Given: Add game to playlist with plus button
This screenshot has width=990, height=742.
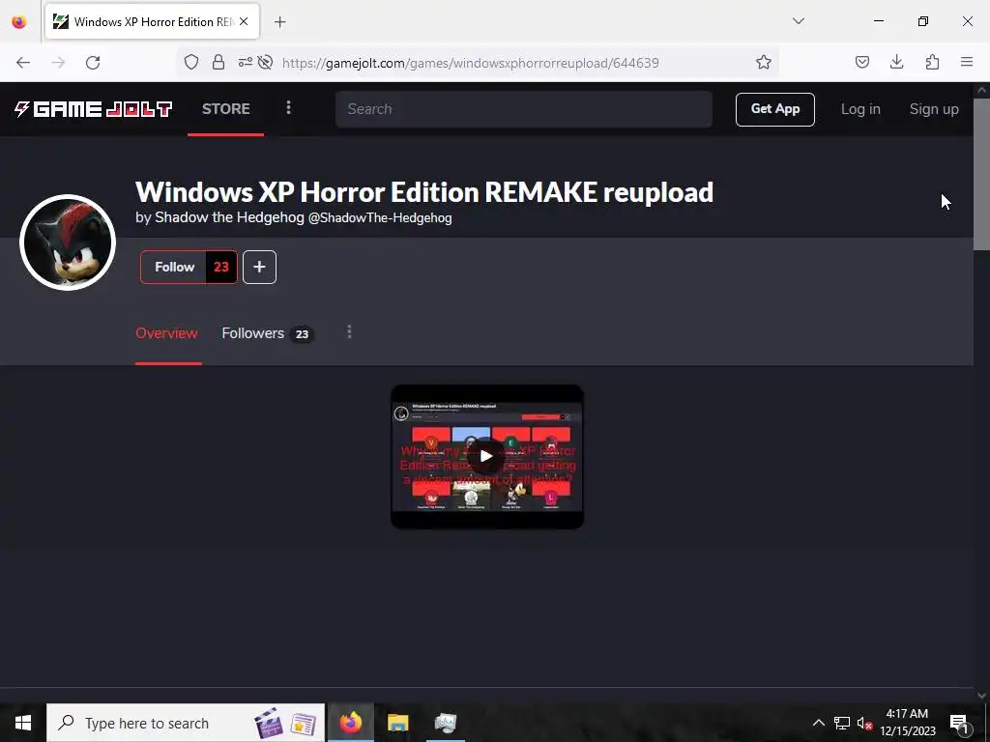Looking at the screenshot, I should [x=259, y=267].
